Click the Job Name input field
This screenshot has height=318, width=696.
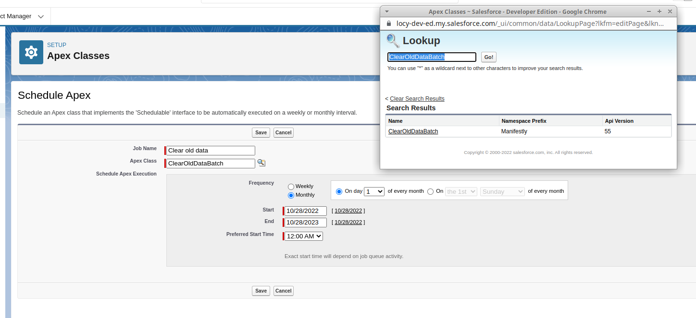[211, 151]
